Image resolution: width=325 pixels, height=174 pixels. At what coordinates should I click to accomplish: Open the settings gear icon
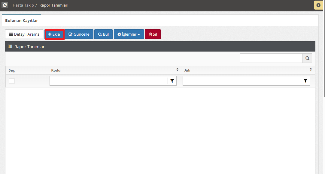click(318, 5)
